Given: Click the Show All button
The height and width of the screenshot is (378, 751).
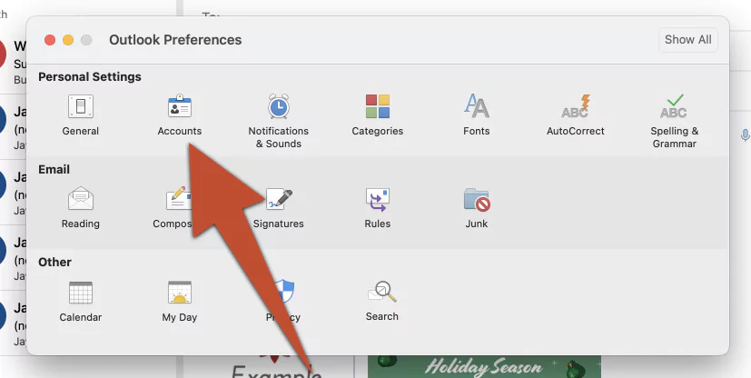Looking at the screenshot, I should 687,40.
